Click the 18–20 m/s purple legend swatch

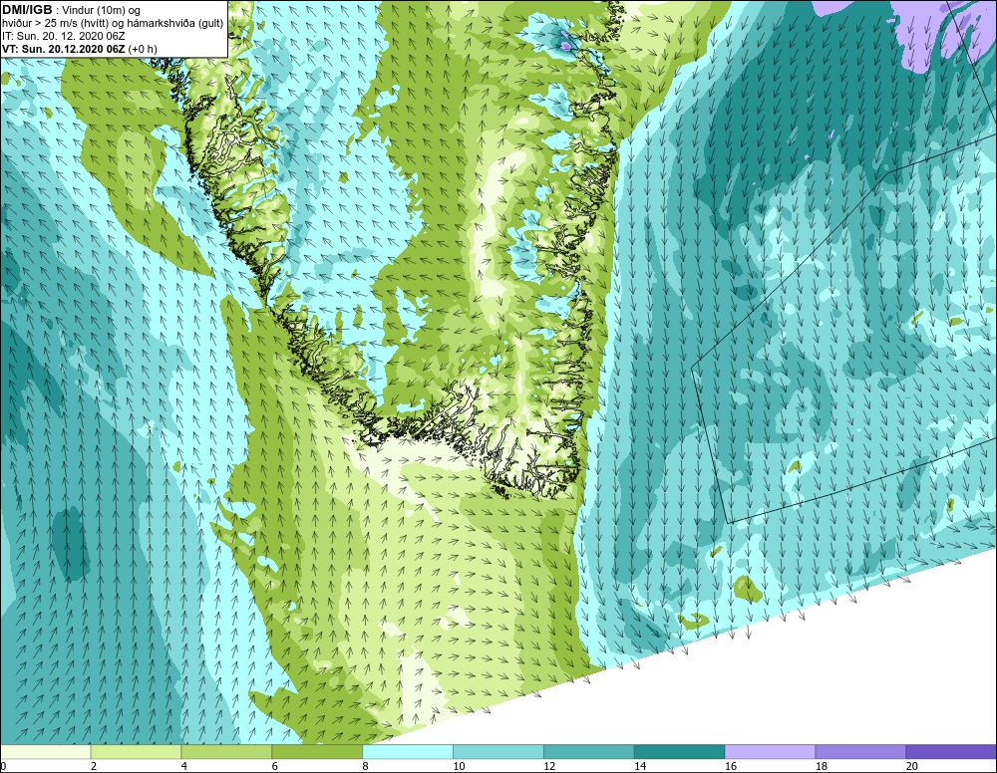click(x=861, y=752)
